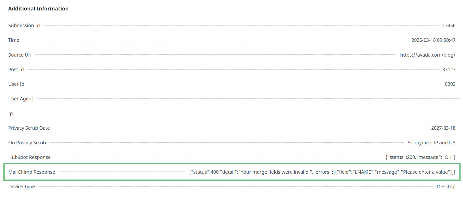
Task: Click the Source Url label
Action: [20, 55]
